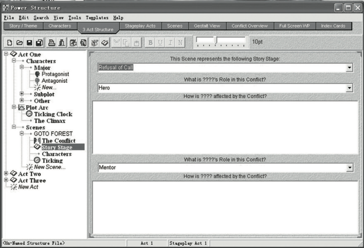The width and height of the screenshot is (364, 248).
Task: Click the font size slider handle
Action: coord(216,41)
